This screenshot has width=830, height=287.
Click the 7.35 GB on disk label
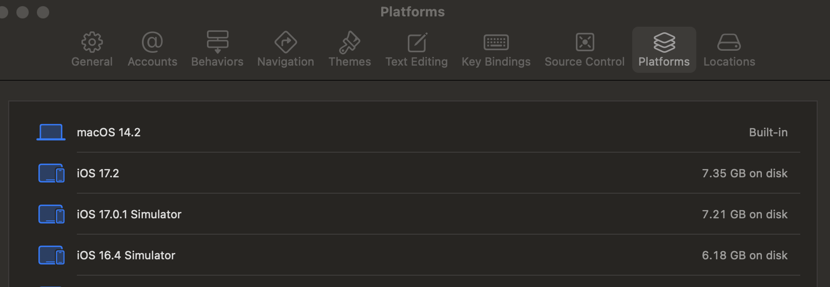tap(744, 173)
